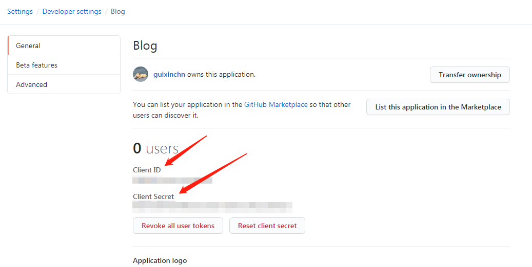Screen dimensions: 532x267
Task: Click the Client Secret label
Action: [x=153, y=196]
